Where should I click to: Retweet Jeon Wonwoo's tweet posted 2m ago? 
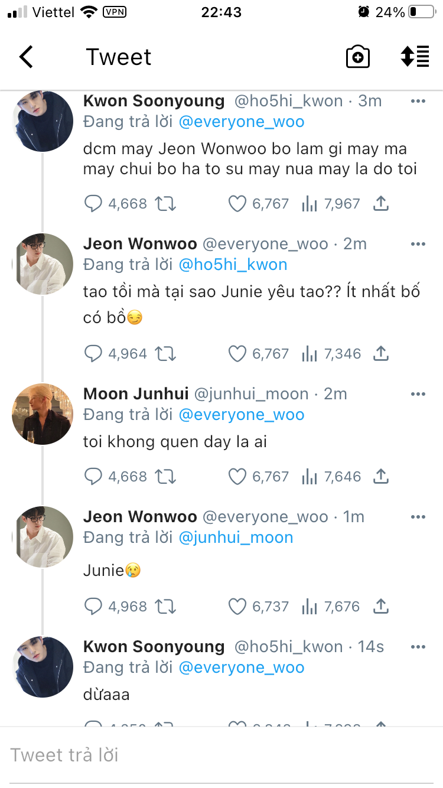point(165,354)
